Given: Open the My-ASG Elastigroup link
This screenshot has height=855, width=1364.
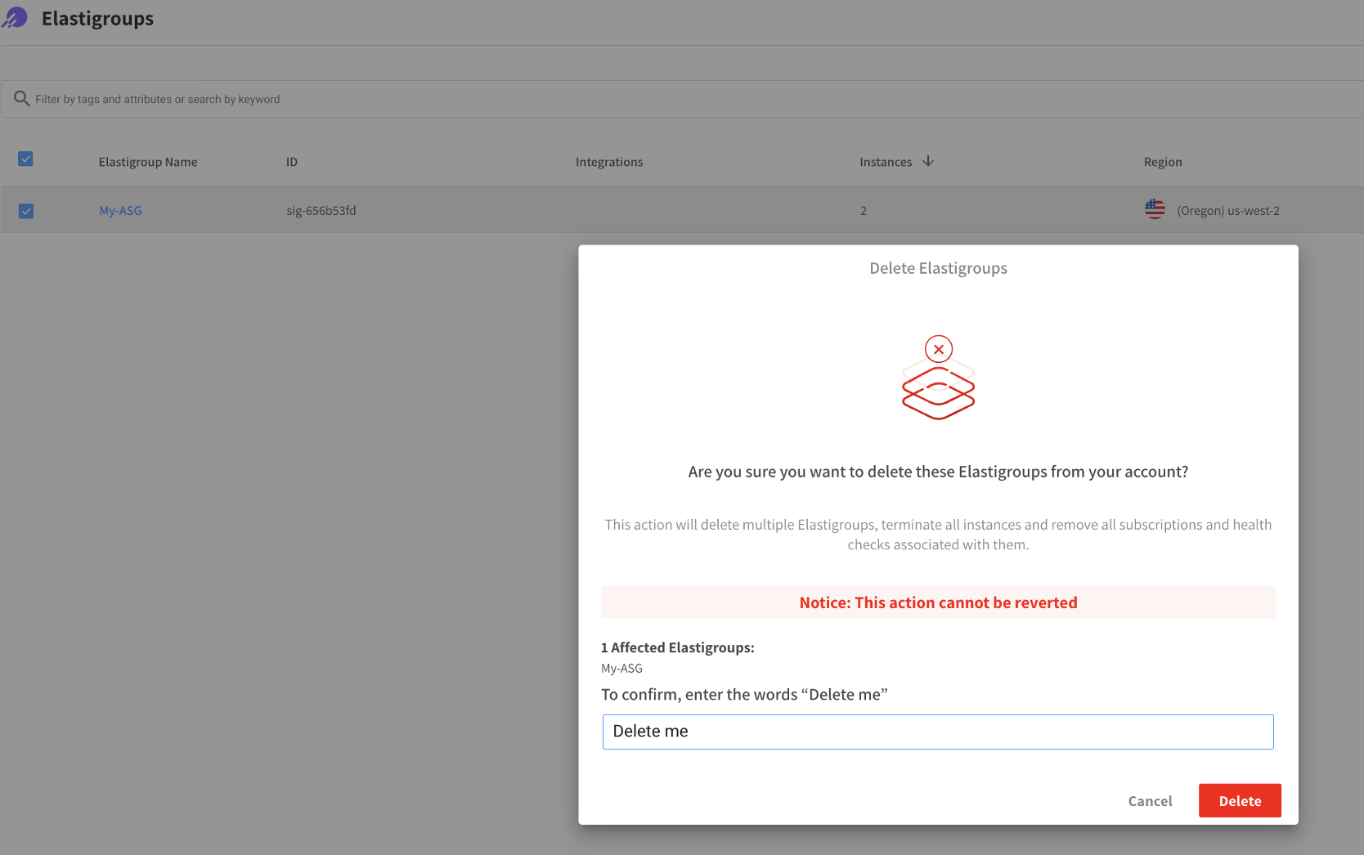Looking at the screenshot, I should pyautogui.click(x=120, y=211).
